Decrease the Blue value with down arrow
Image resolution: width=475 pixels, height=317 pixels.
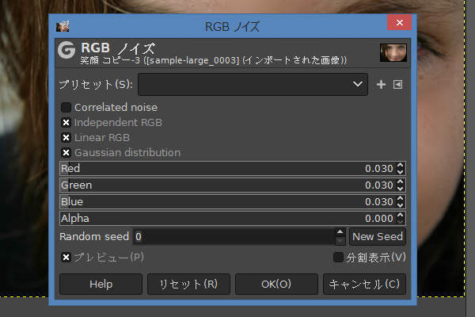click(x=400, y=205)
